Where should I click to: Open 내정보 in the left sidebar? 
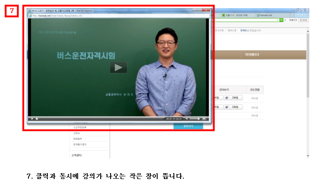[76, 133]
